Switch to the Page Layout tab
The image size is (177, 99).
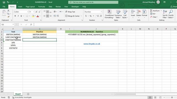tap(30, 7)
